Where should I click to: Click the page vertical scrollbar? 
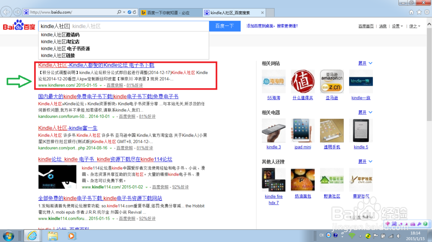[x=429, y=74]
